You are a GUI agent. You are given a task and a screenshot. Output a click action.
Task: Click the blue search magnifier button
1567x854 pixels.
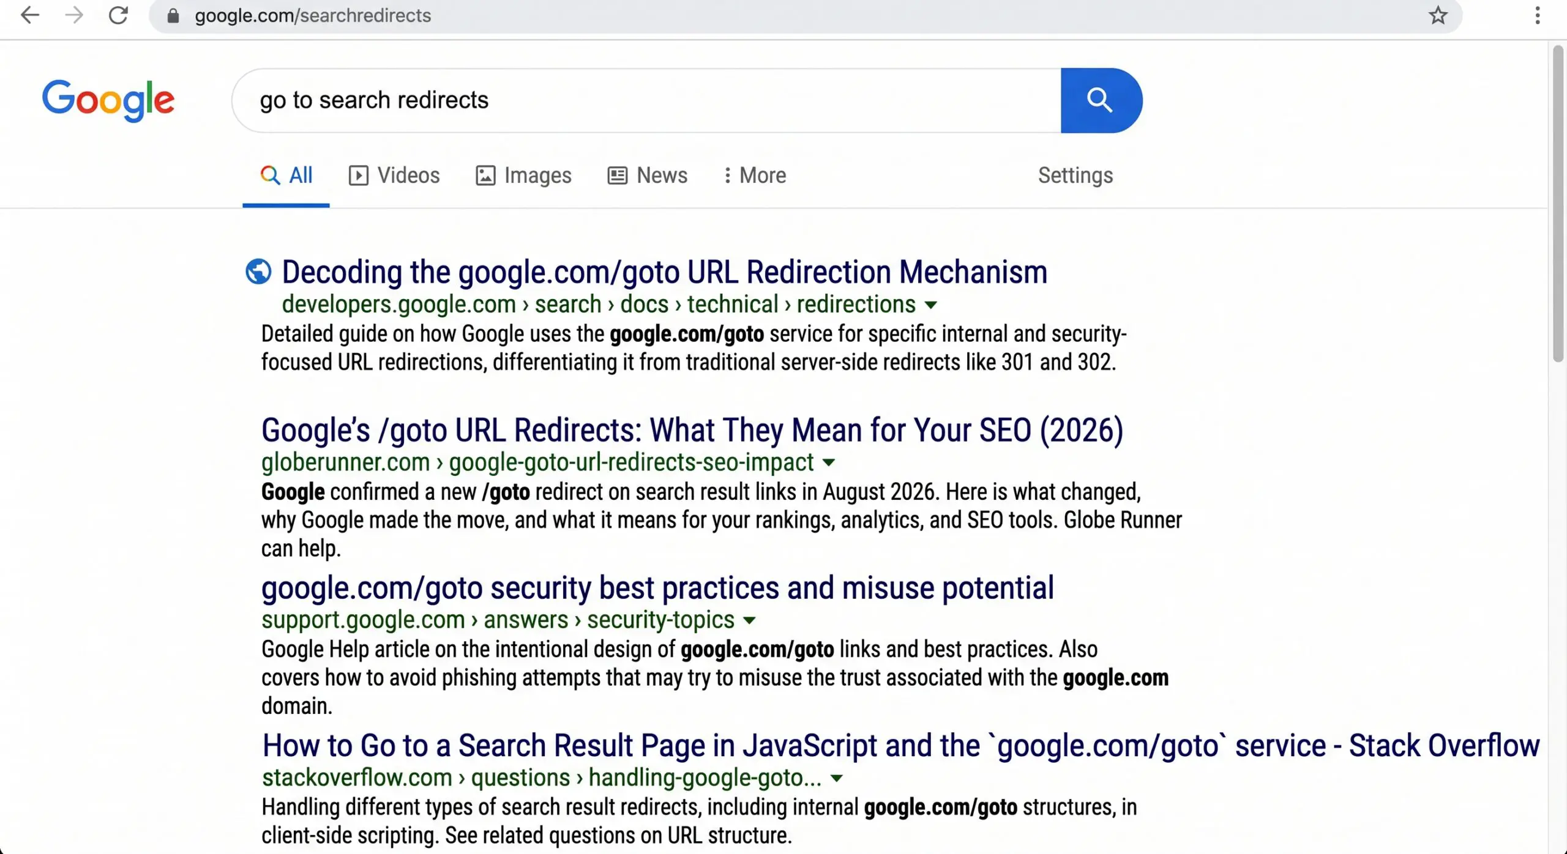tap(1101, 100)
